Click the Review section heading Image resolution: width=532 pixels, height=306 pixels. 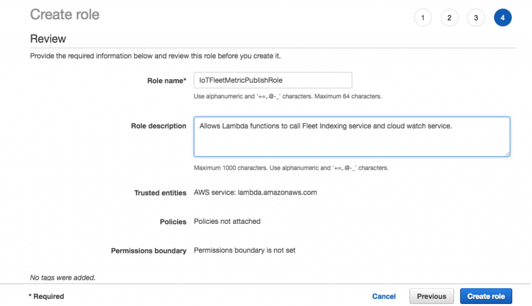pyautogui.click(x=48, y=39)
